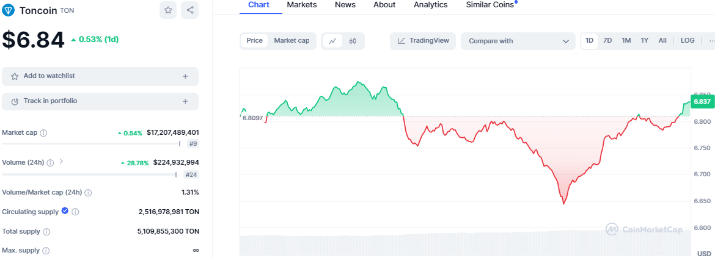Click the Max. supply info icon
This screenshot has width=715, height=258.
[x=46, y=251]
